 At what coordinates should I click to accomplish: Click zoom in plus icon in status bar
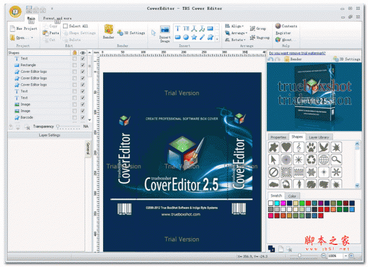(x=351, y=256)
